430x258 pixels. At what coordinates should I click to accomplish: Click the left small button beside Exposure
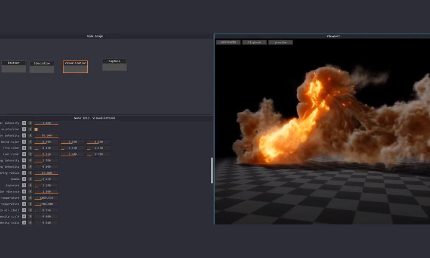[24, 185]
